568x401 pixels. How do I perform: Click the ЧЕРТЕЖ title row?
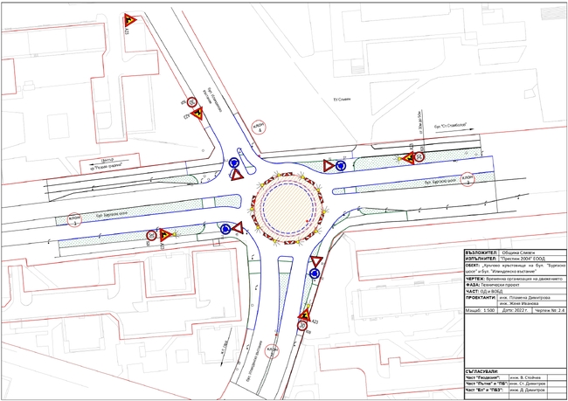coord(515,280)
